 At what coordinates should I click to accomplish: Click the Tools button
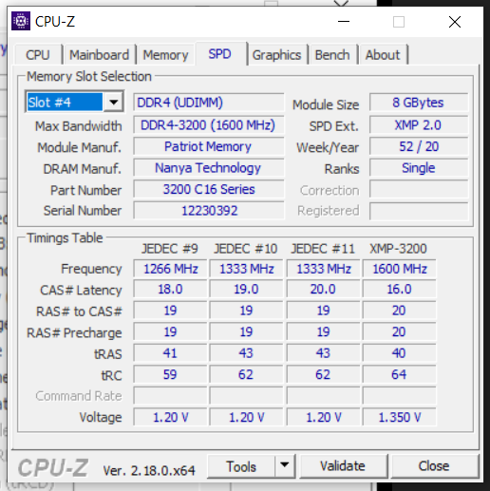click(241, 466)
